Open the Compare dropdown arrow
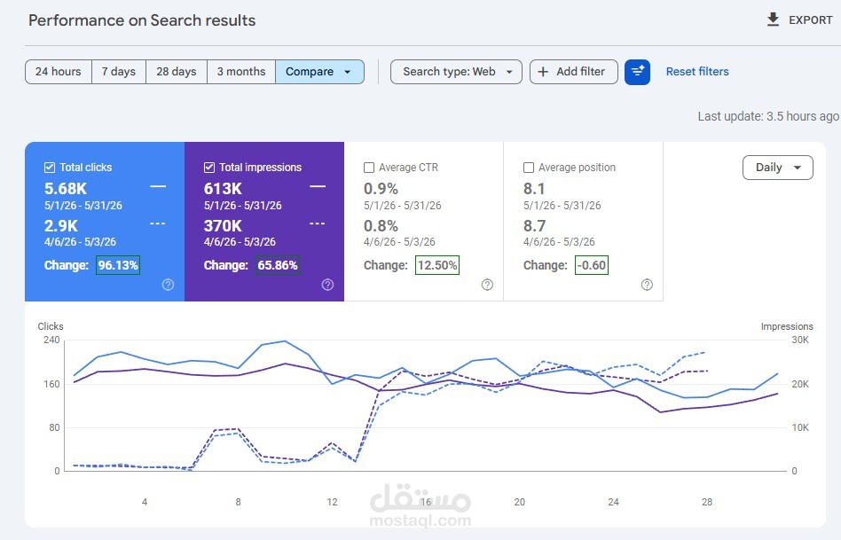841x540 pixels. pos(348,72)
